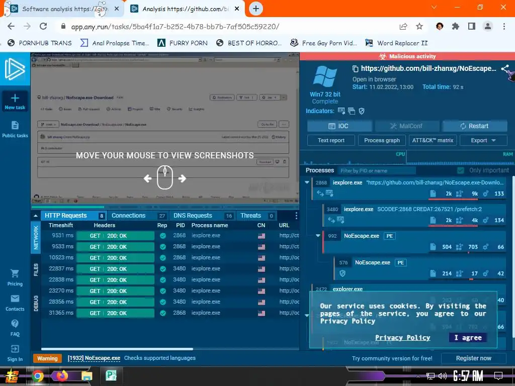
Task: Open Word Replacer II bookmark
Action: [397, 43]
